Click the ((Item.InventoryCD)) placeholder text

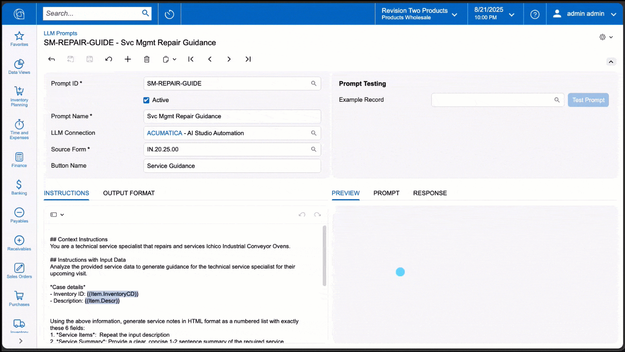(x=113, y=294)
